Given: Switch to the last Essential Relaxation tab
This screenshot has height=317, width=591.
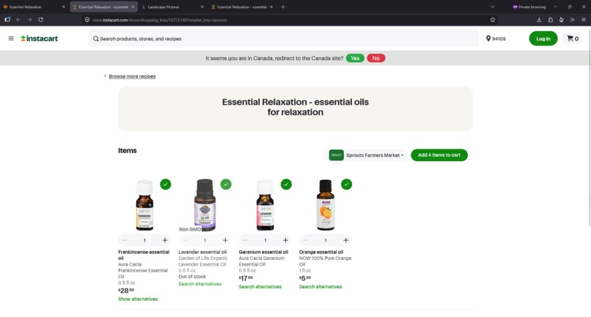Looking at the screenshot, I should coord(242,7).
